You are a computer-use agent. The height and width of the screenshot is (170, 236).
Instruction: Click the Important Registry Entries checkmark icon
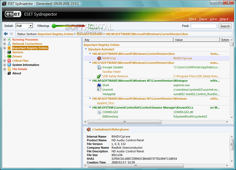(x=9, y=48)
